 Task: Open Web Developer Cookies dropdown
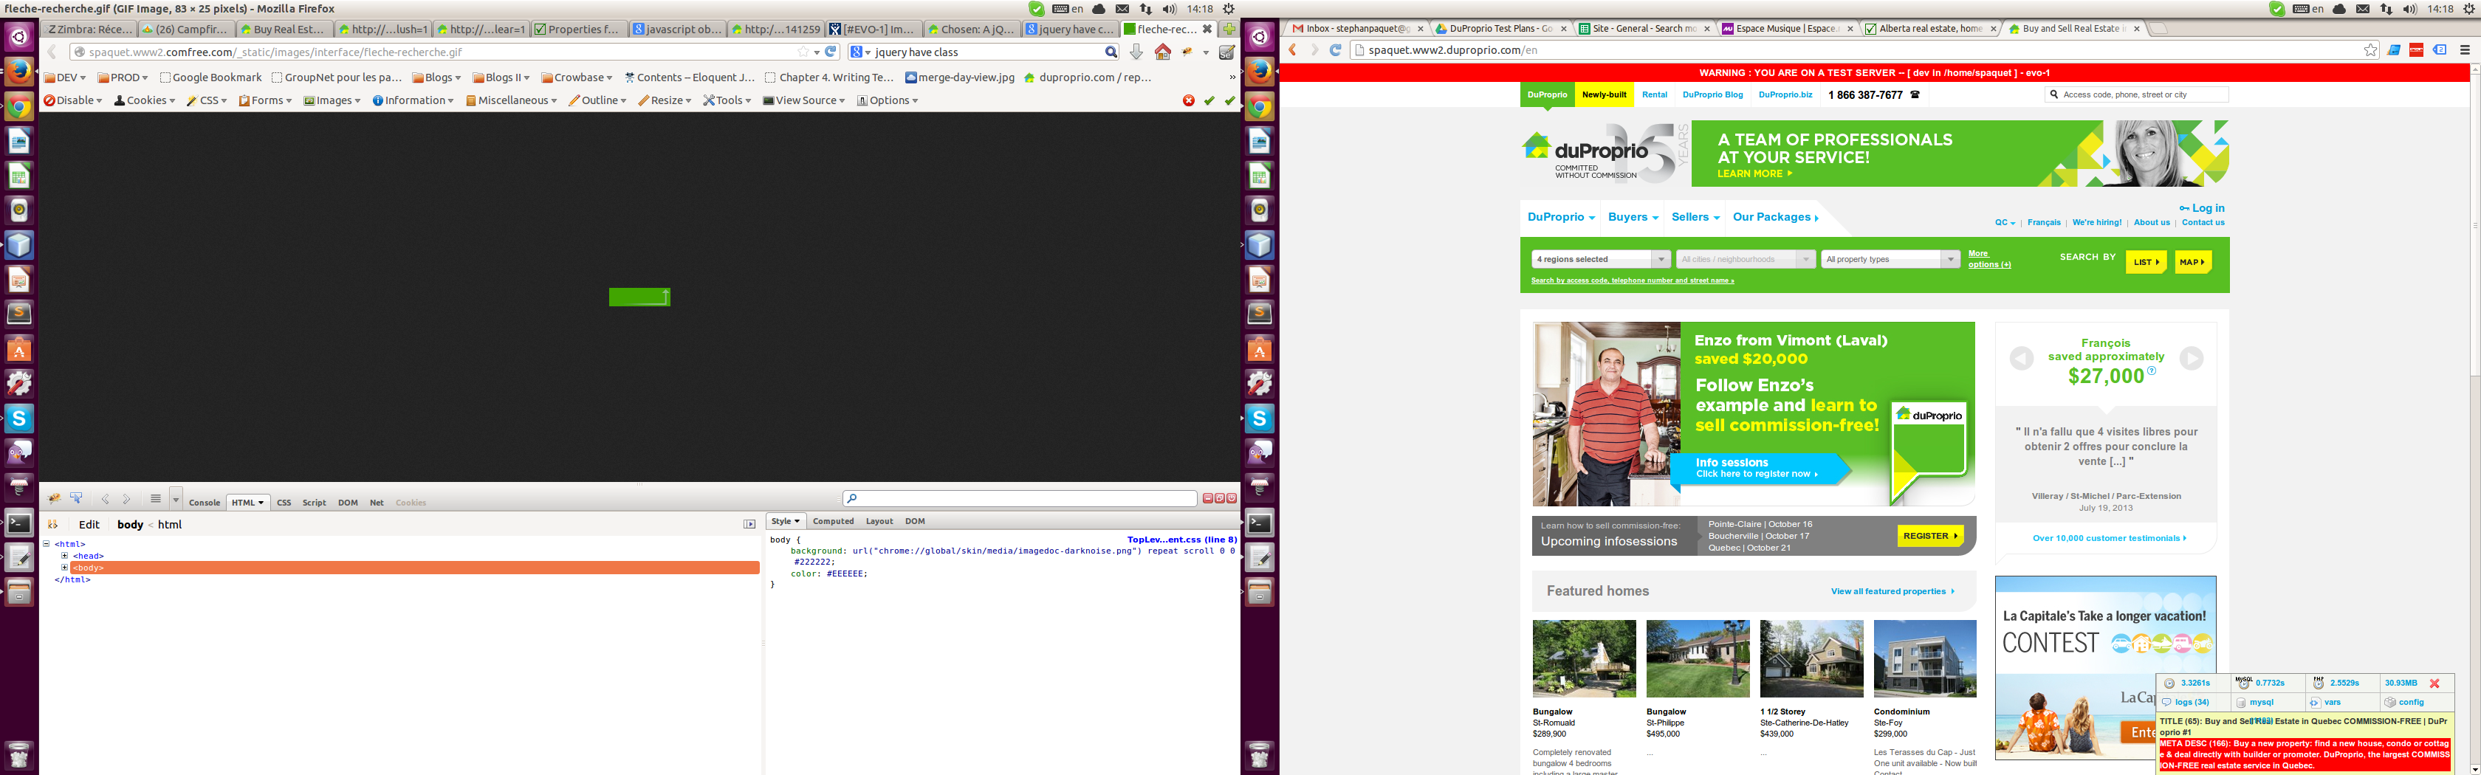click(x=145, y=100)
